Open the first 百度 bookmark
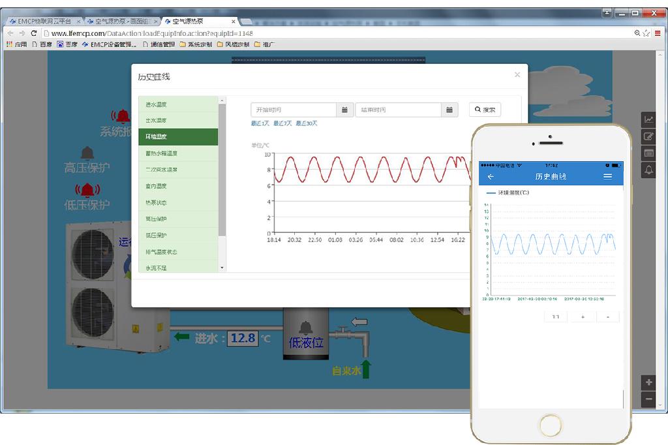Screen dimensions: 668x445 click(42, 44)
